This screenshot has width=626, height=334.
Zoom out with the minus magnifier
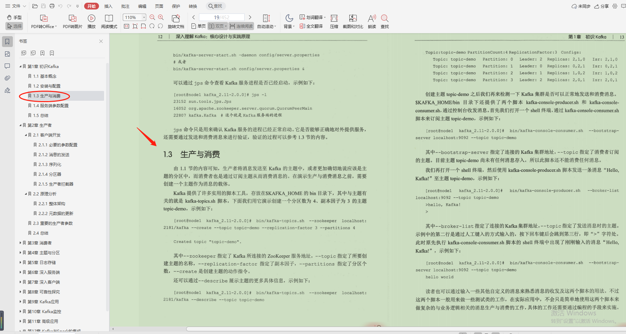tap(152, 17)
